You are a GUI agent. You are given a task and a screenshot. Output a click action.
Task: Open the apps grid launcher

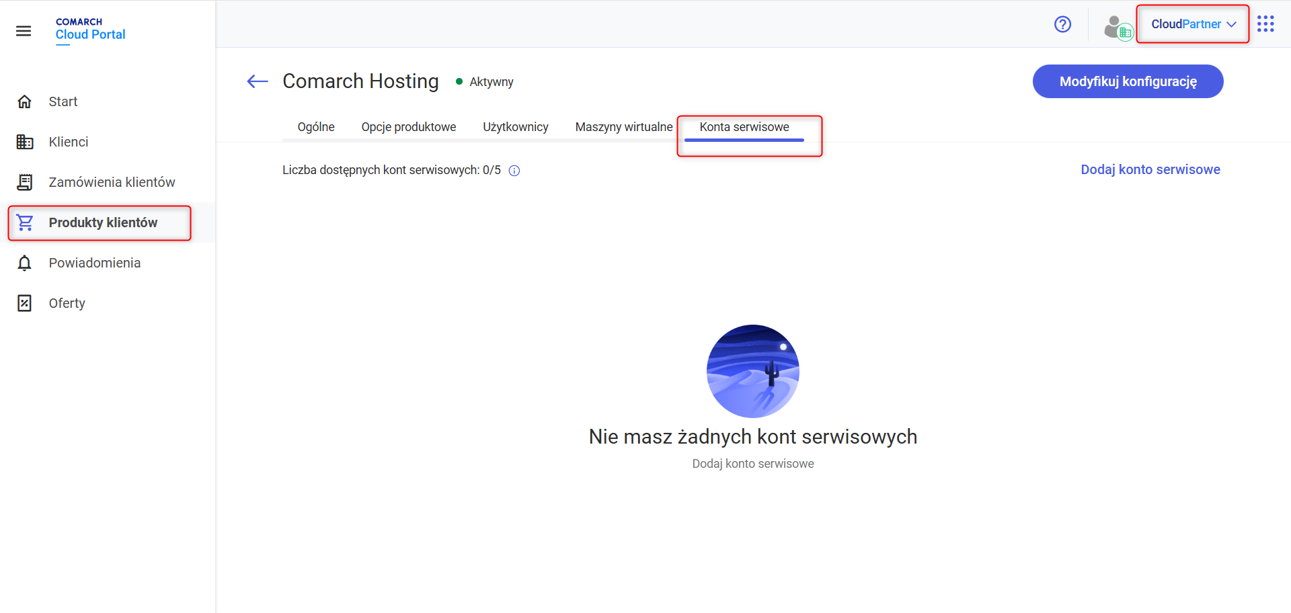tap(1265, 24)
